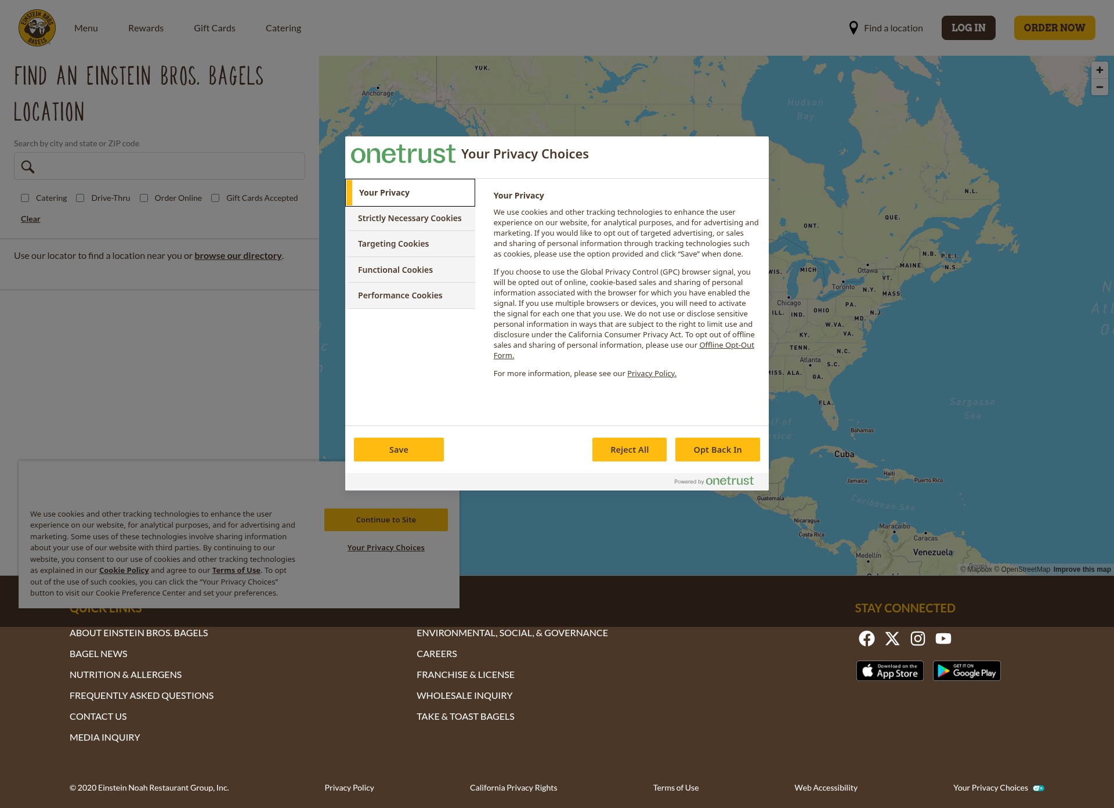Viewport: 1114px width, 808px height.
Task: Open the Targeting Cookies tab
Action: tap(410, 244)
